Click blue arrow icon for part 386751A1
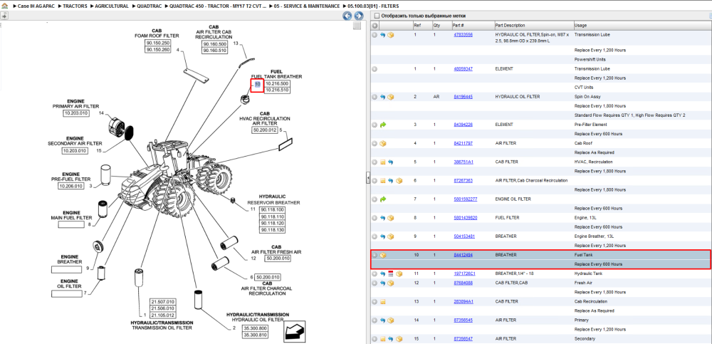This screenshot has height=344, width=712. 390,162
